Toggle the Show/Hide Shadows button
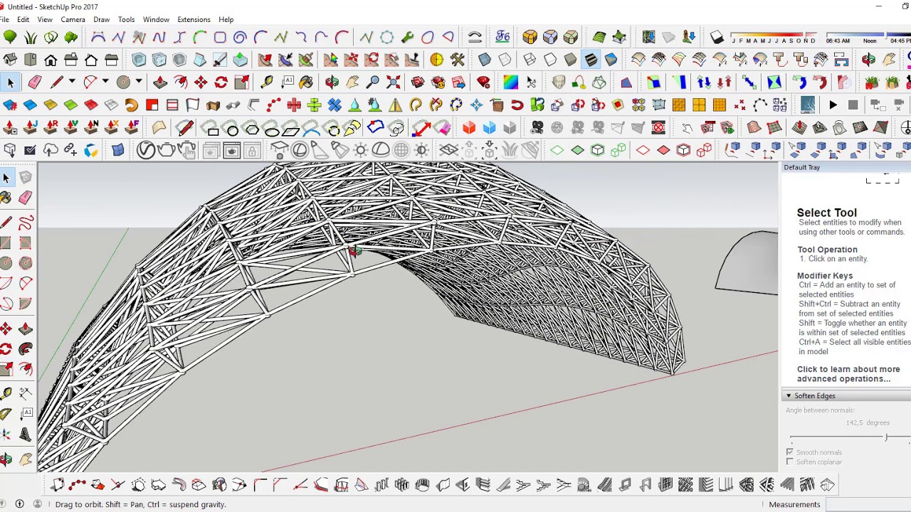The width and height of the screenshot is (911, 512). click(x=717, y=37)
